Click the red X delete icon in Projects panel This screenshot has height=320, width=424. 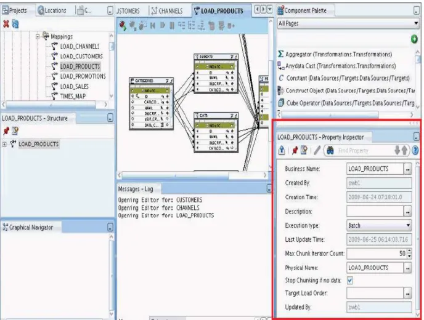tap(6, 24)
